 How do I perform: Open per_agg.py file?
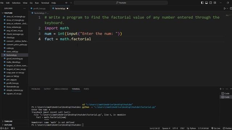click(x=12, y=79)
